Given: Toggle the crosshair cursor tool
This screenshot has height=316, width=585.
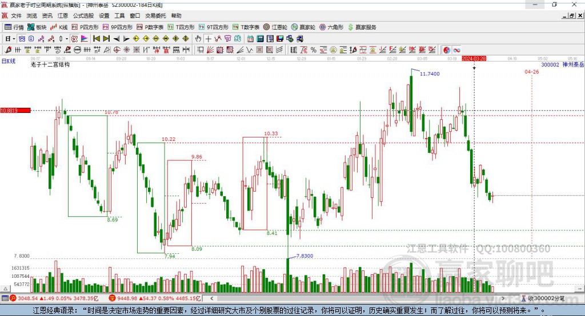Looking at the screenshot, I should click(x=208, y=39).
